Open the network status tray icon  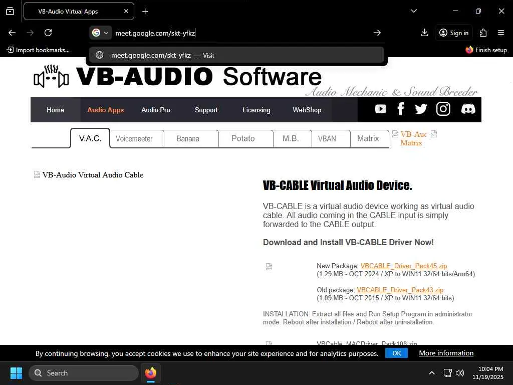point(447,373)
